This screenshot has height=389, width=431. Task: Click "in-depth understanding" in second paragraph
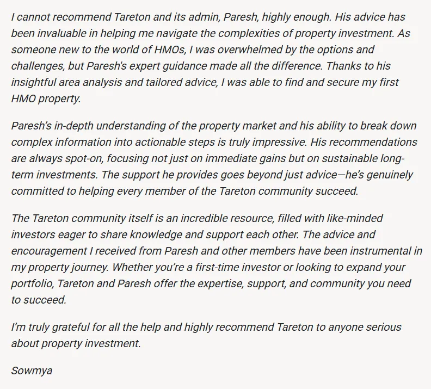point(108,126)
